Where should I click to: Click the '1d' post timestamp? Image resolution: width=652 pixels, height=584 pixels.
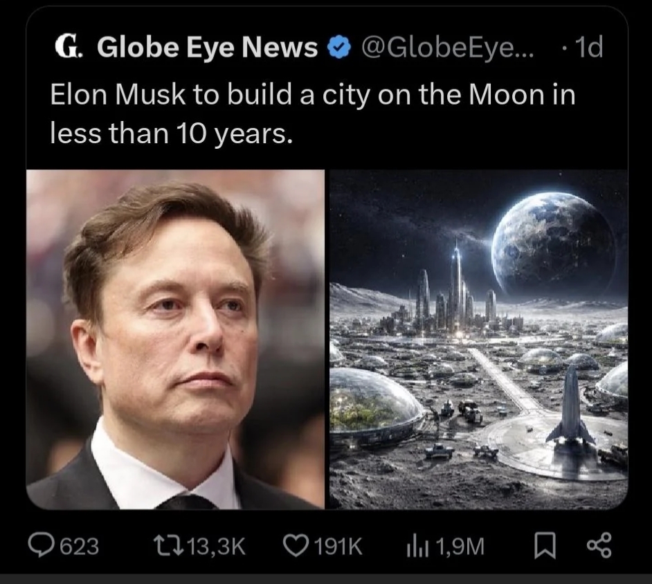(x=588, y=48)
